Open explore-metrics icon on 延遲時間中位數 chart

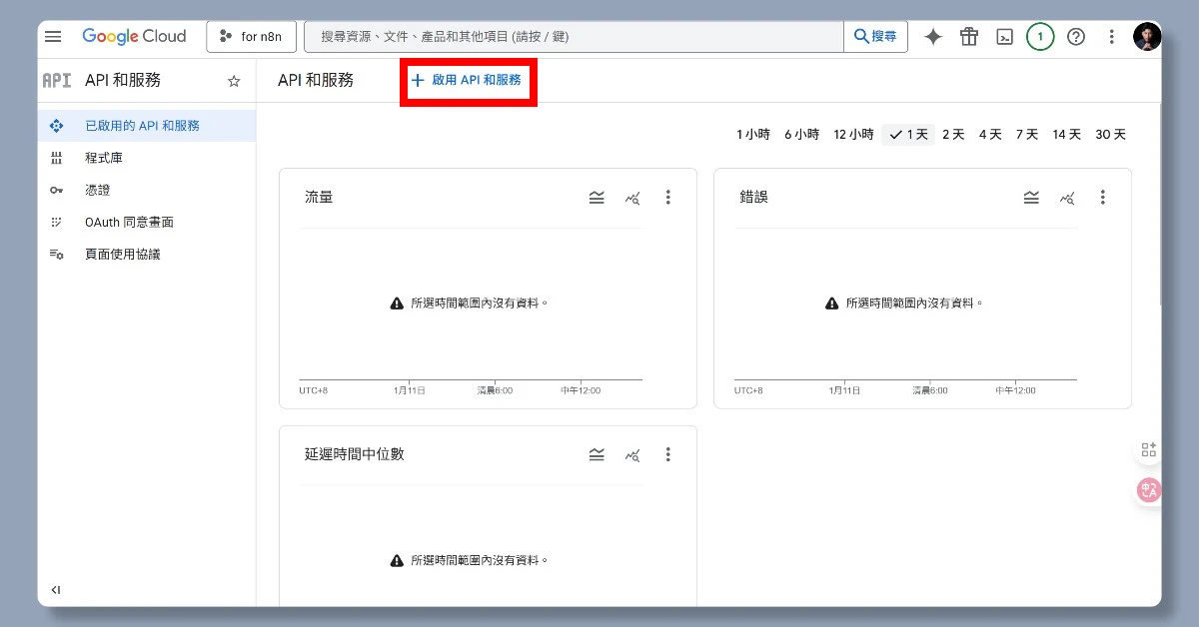coord(632,454)
